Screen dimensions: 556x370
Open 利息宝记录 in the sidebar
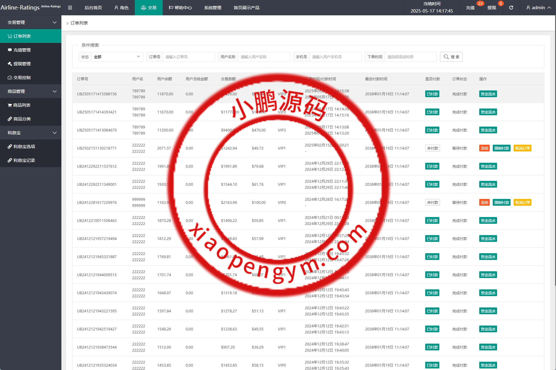[x=24, y=160]
